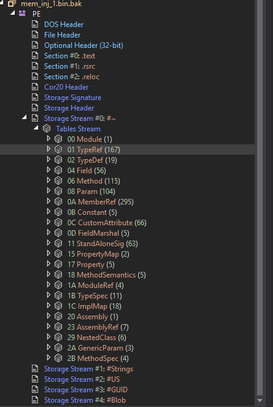The image size is (273, 407).
Task: Select Section #1: .rsrc entry
Action: (x=69, y=66)
